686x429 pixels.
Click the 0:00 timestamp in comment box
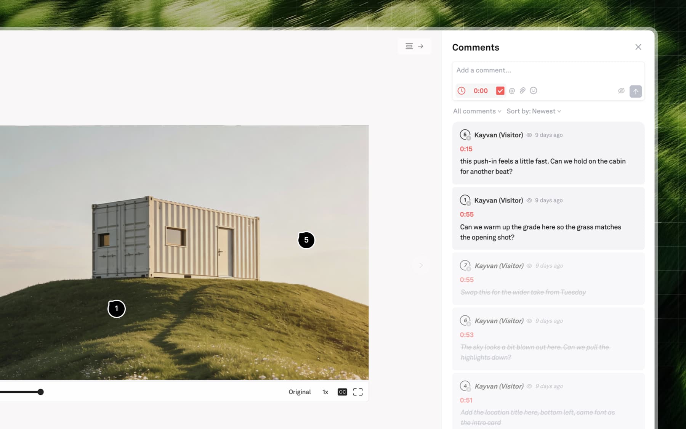click(481, 91)
